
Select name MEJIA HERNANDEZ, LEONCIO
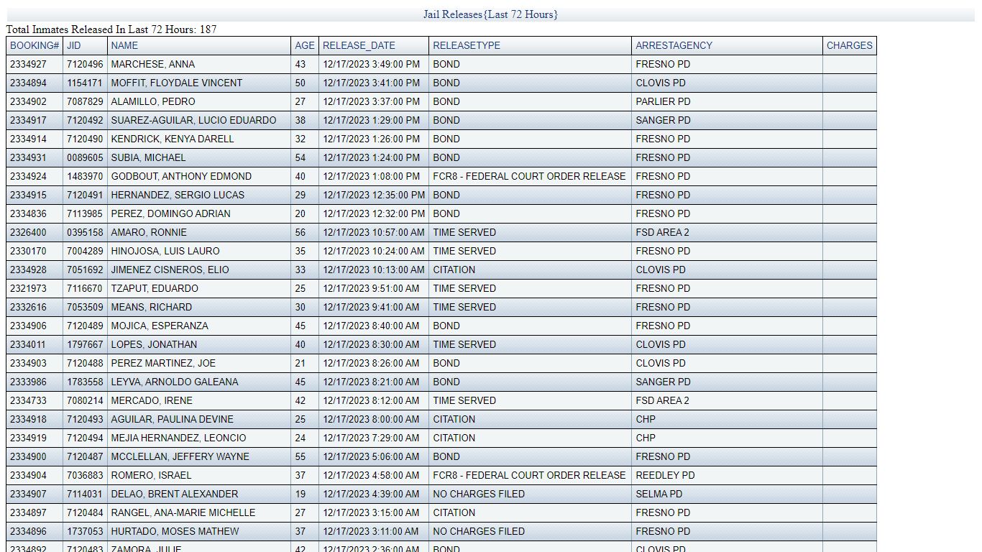pos(178,438)
